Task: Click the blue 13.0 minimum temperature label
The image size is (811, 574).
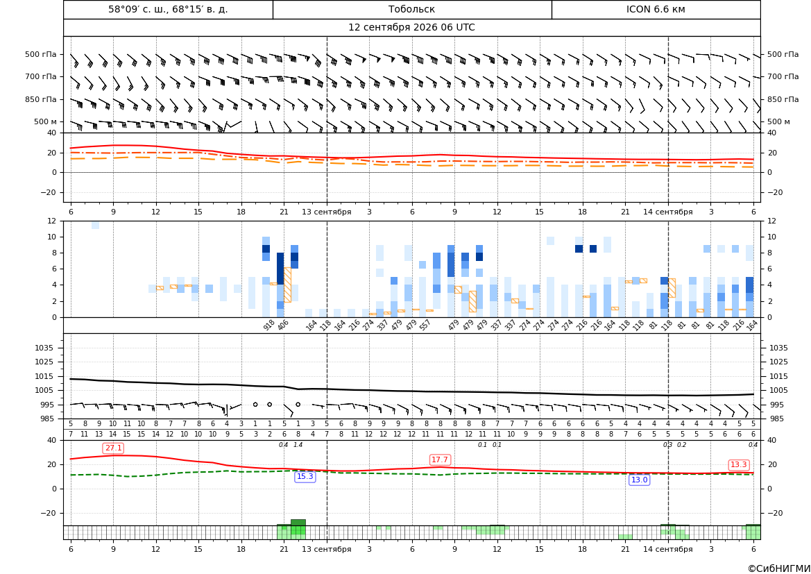Action: coord(639,480)
